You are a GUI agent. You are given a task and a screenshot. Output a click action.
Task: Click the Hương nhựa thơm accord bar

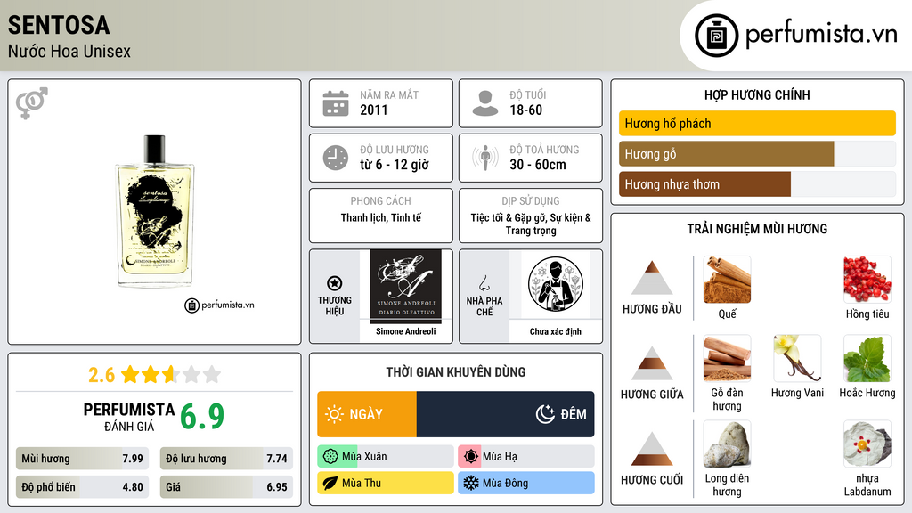[x=757, y=183]
